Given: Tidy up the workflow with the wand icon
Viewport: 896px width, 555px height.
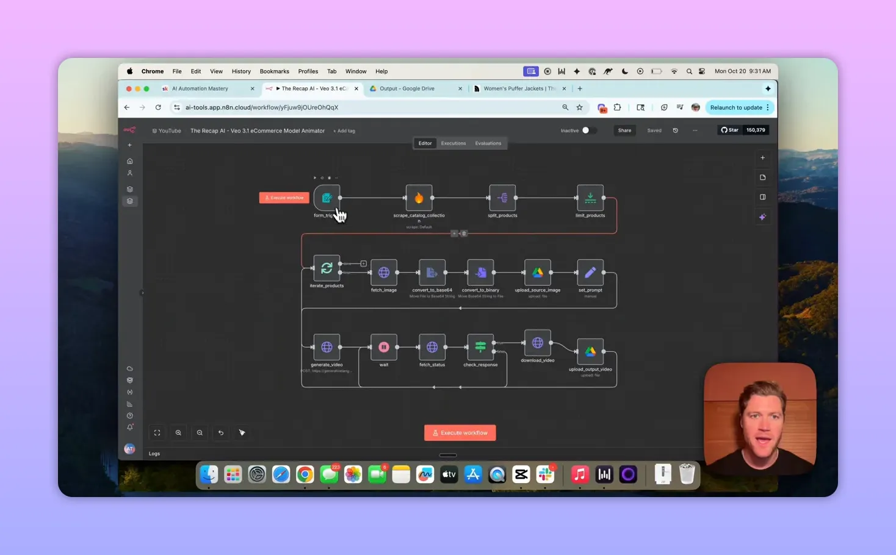Looking at the screenshot, I should (242, 432).
